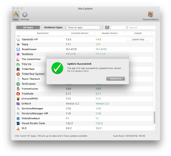Select the VideoBreakout app icon

tap(18, 118)
